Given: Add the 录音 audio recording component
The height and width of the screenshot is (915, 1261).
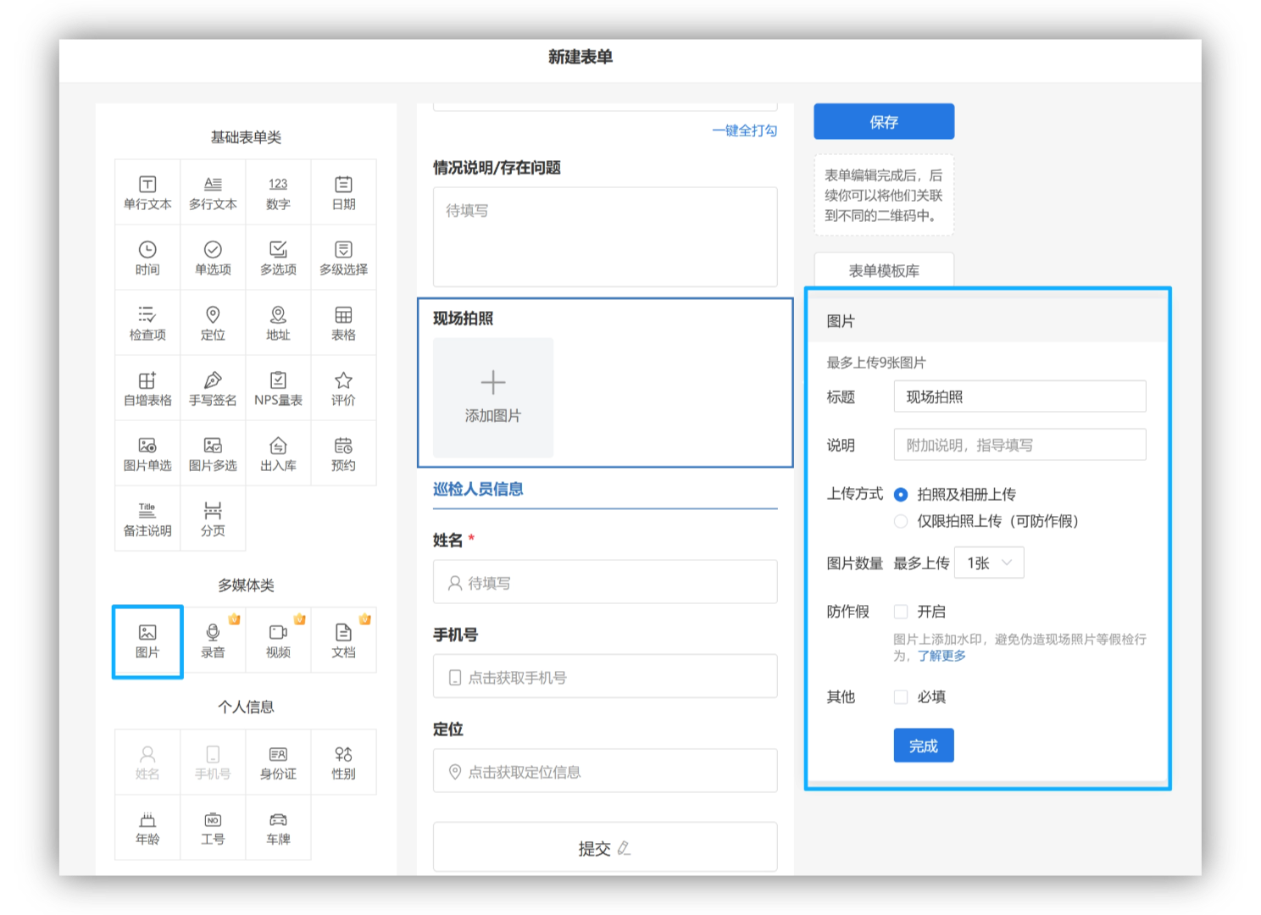Looking at the screenshot, I should coord(213,640).
